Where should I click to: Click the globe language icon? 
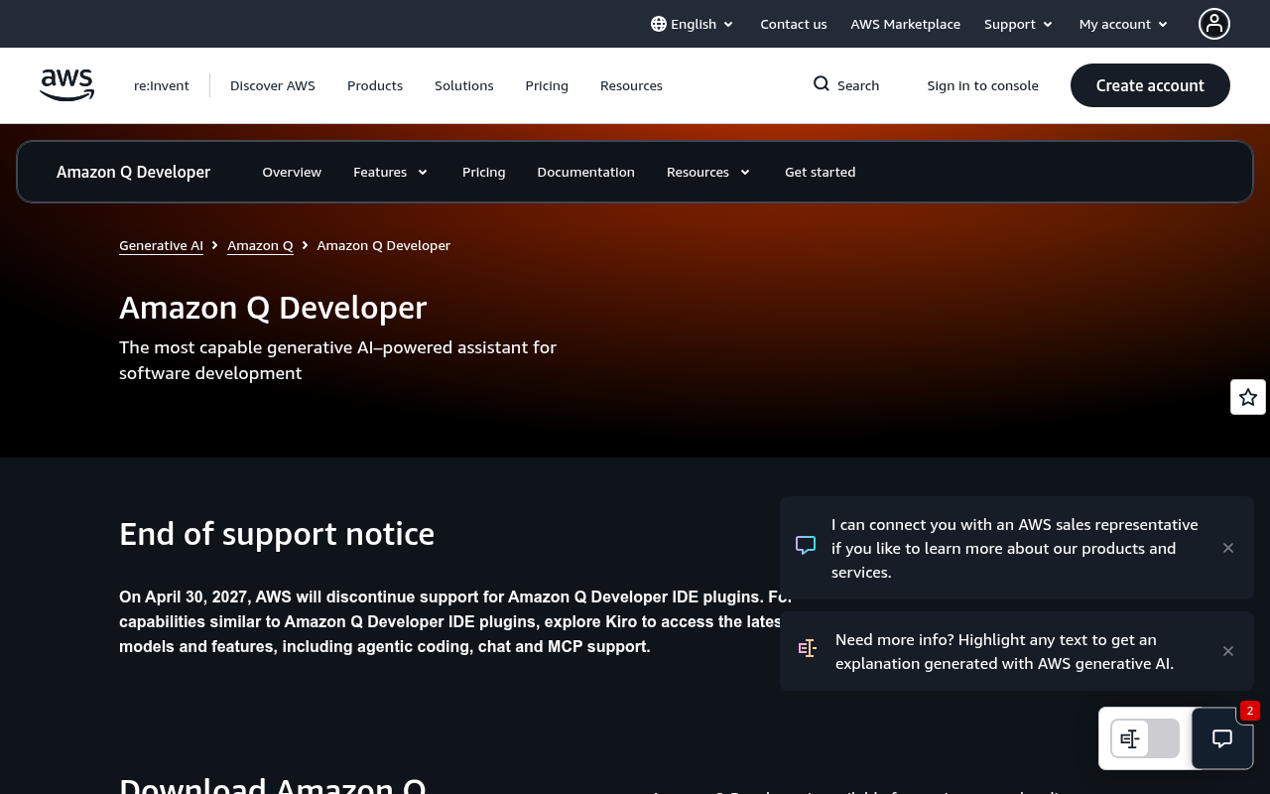659,24
